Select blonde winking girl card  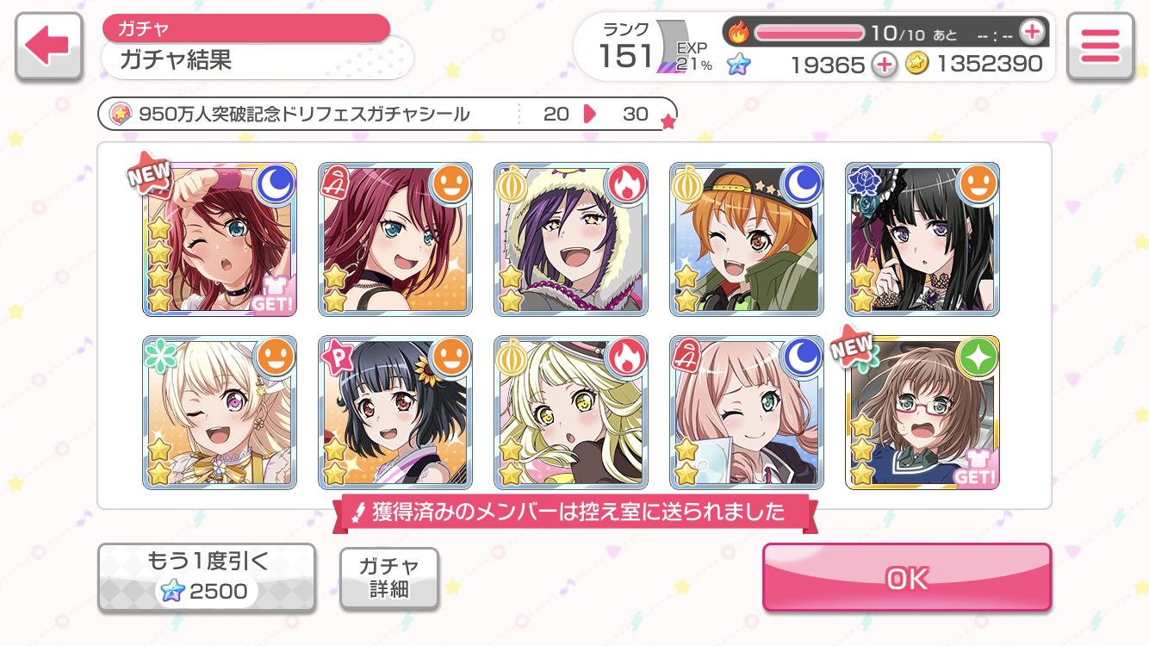[x=220, y=413]
